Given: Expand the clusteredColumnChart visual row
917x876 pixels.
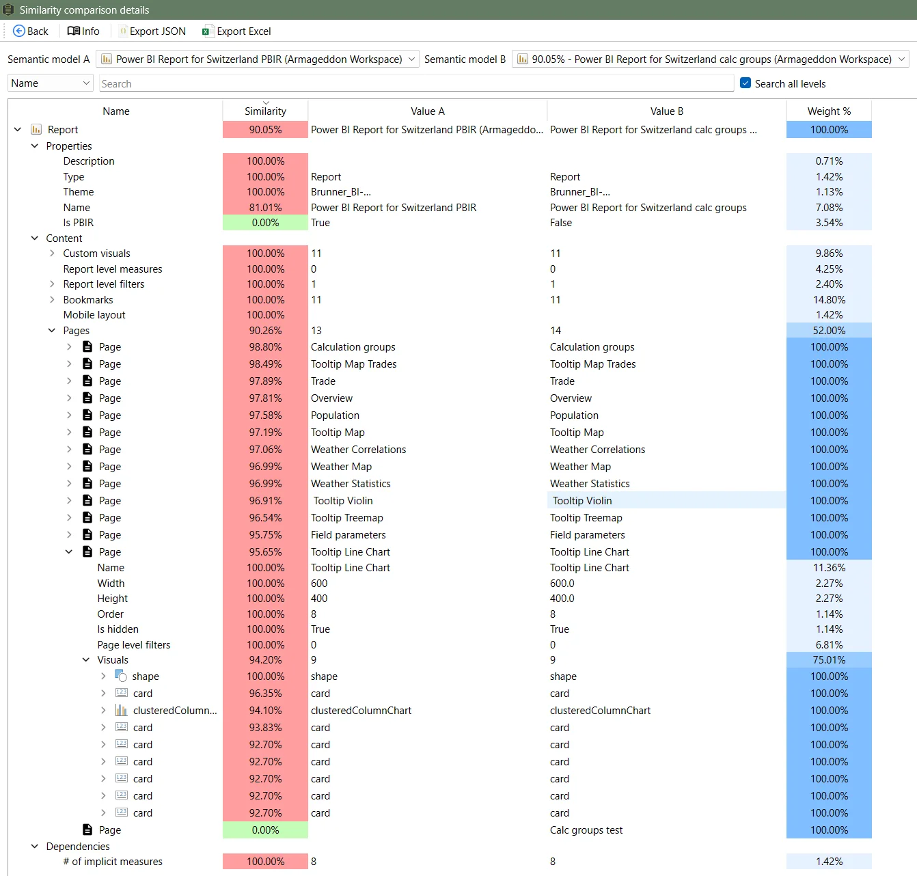Looking at the screenshot, I should pyautogui.click(x=103, y=710).
